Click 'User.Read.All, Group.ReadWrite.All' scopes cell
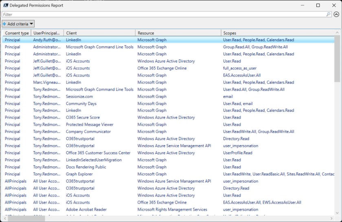The height and width of the screenshot is (222, 342). pos(254,89)
